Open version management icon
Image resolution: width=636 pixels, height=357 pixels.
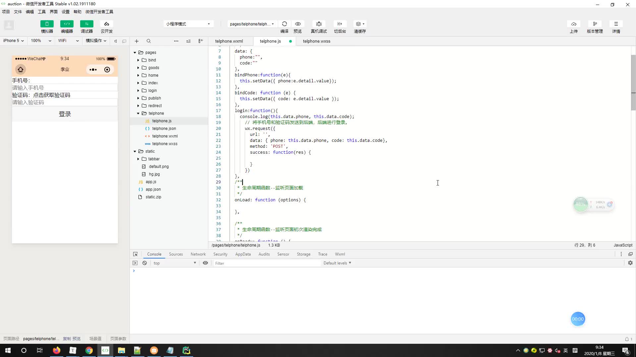point(595,24)
